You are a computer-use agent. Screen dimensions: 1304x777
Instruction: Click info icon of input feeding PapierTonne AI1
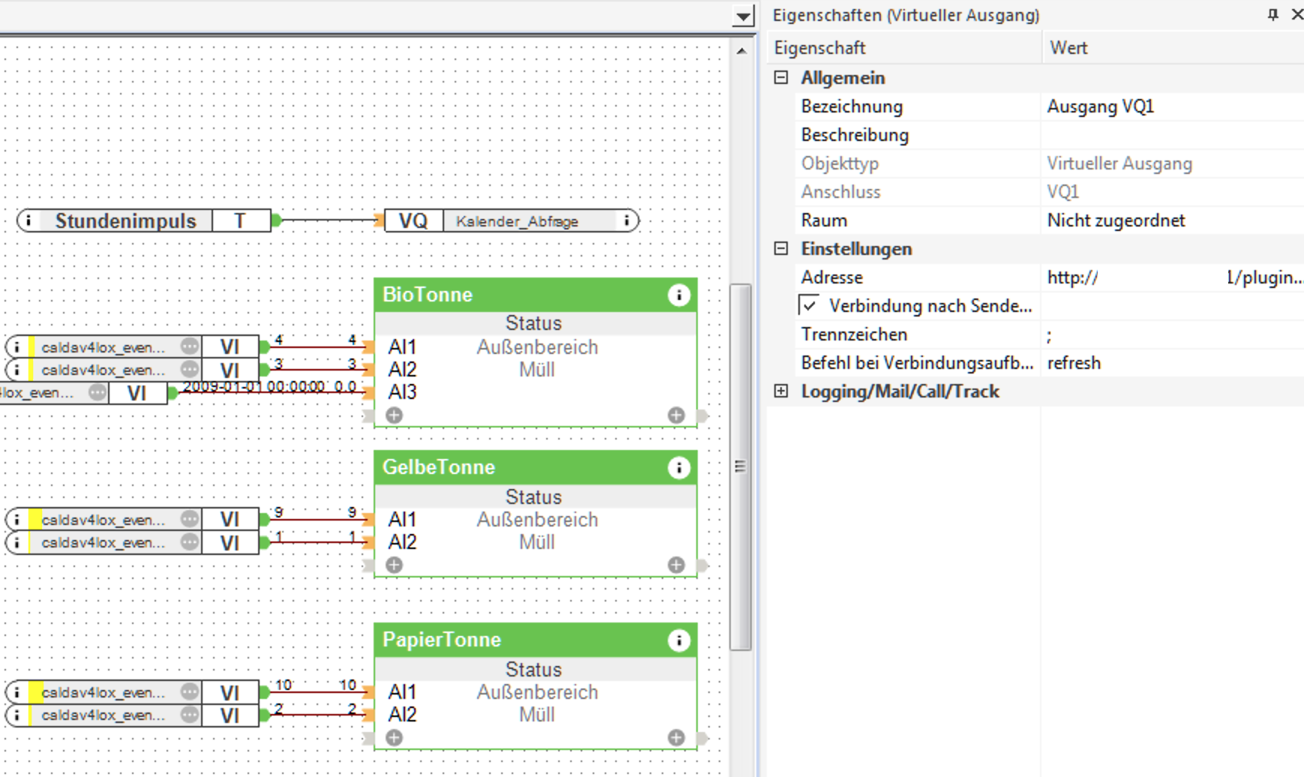pos(17,692)
